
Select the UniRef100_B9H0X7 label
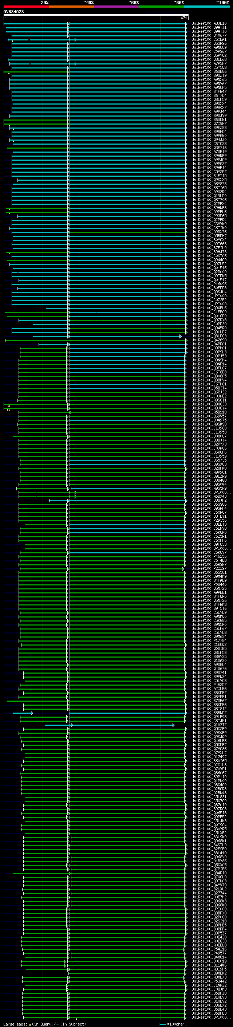209,107
